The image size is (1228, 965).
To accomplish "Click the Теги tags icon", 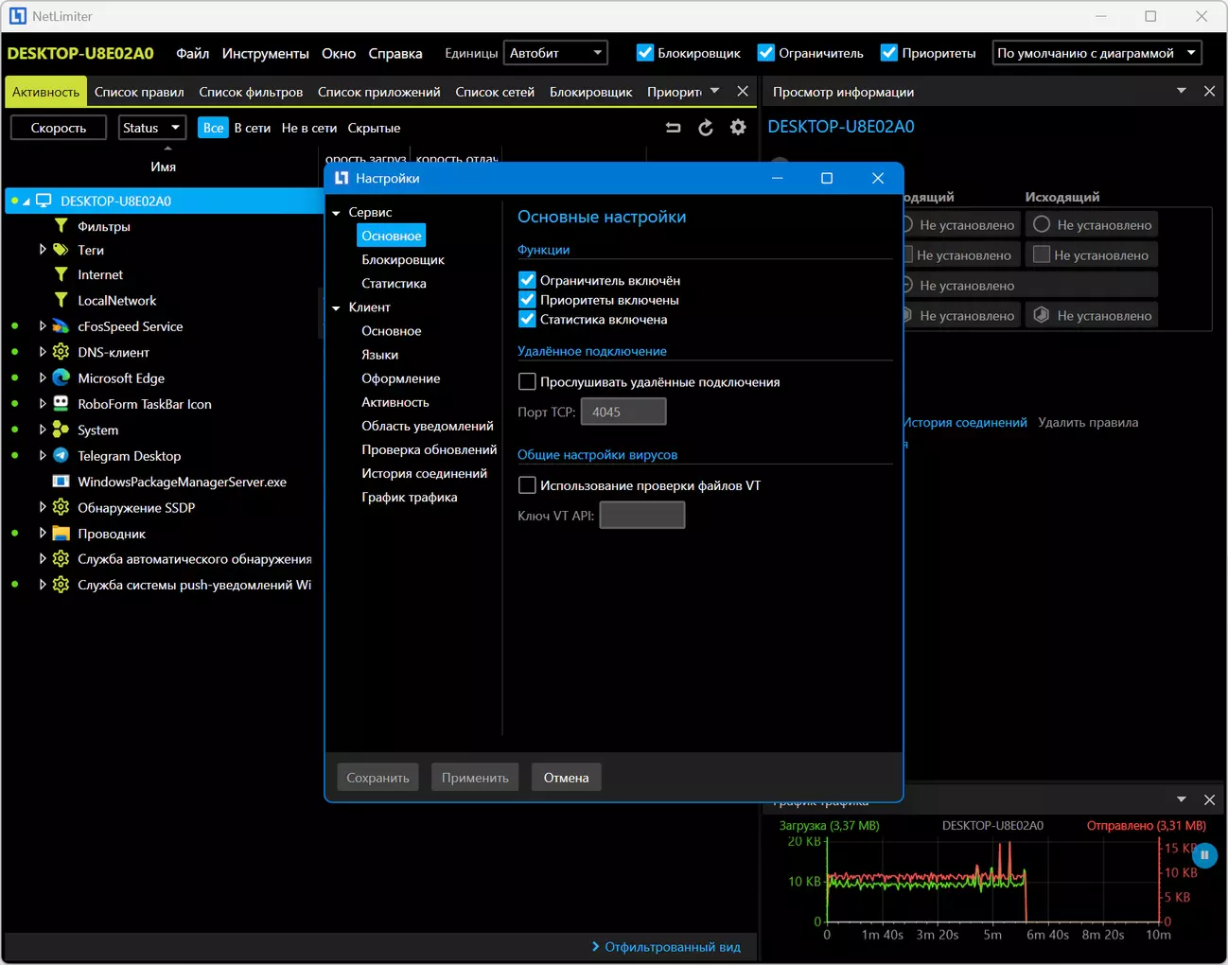I will click(61, 250).
